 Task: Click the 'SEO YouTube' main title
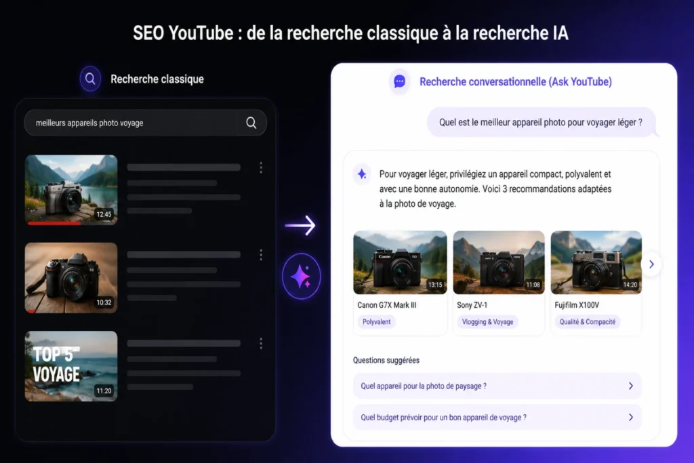(x=350, y=33)
